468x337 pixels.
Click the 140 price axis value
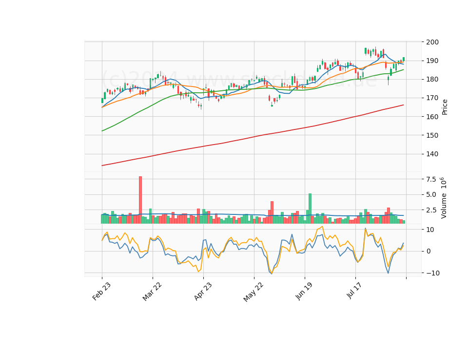432,154
